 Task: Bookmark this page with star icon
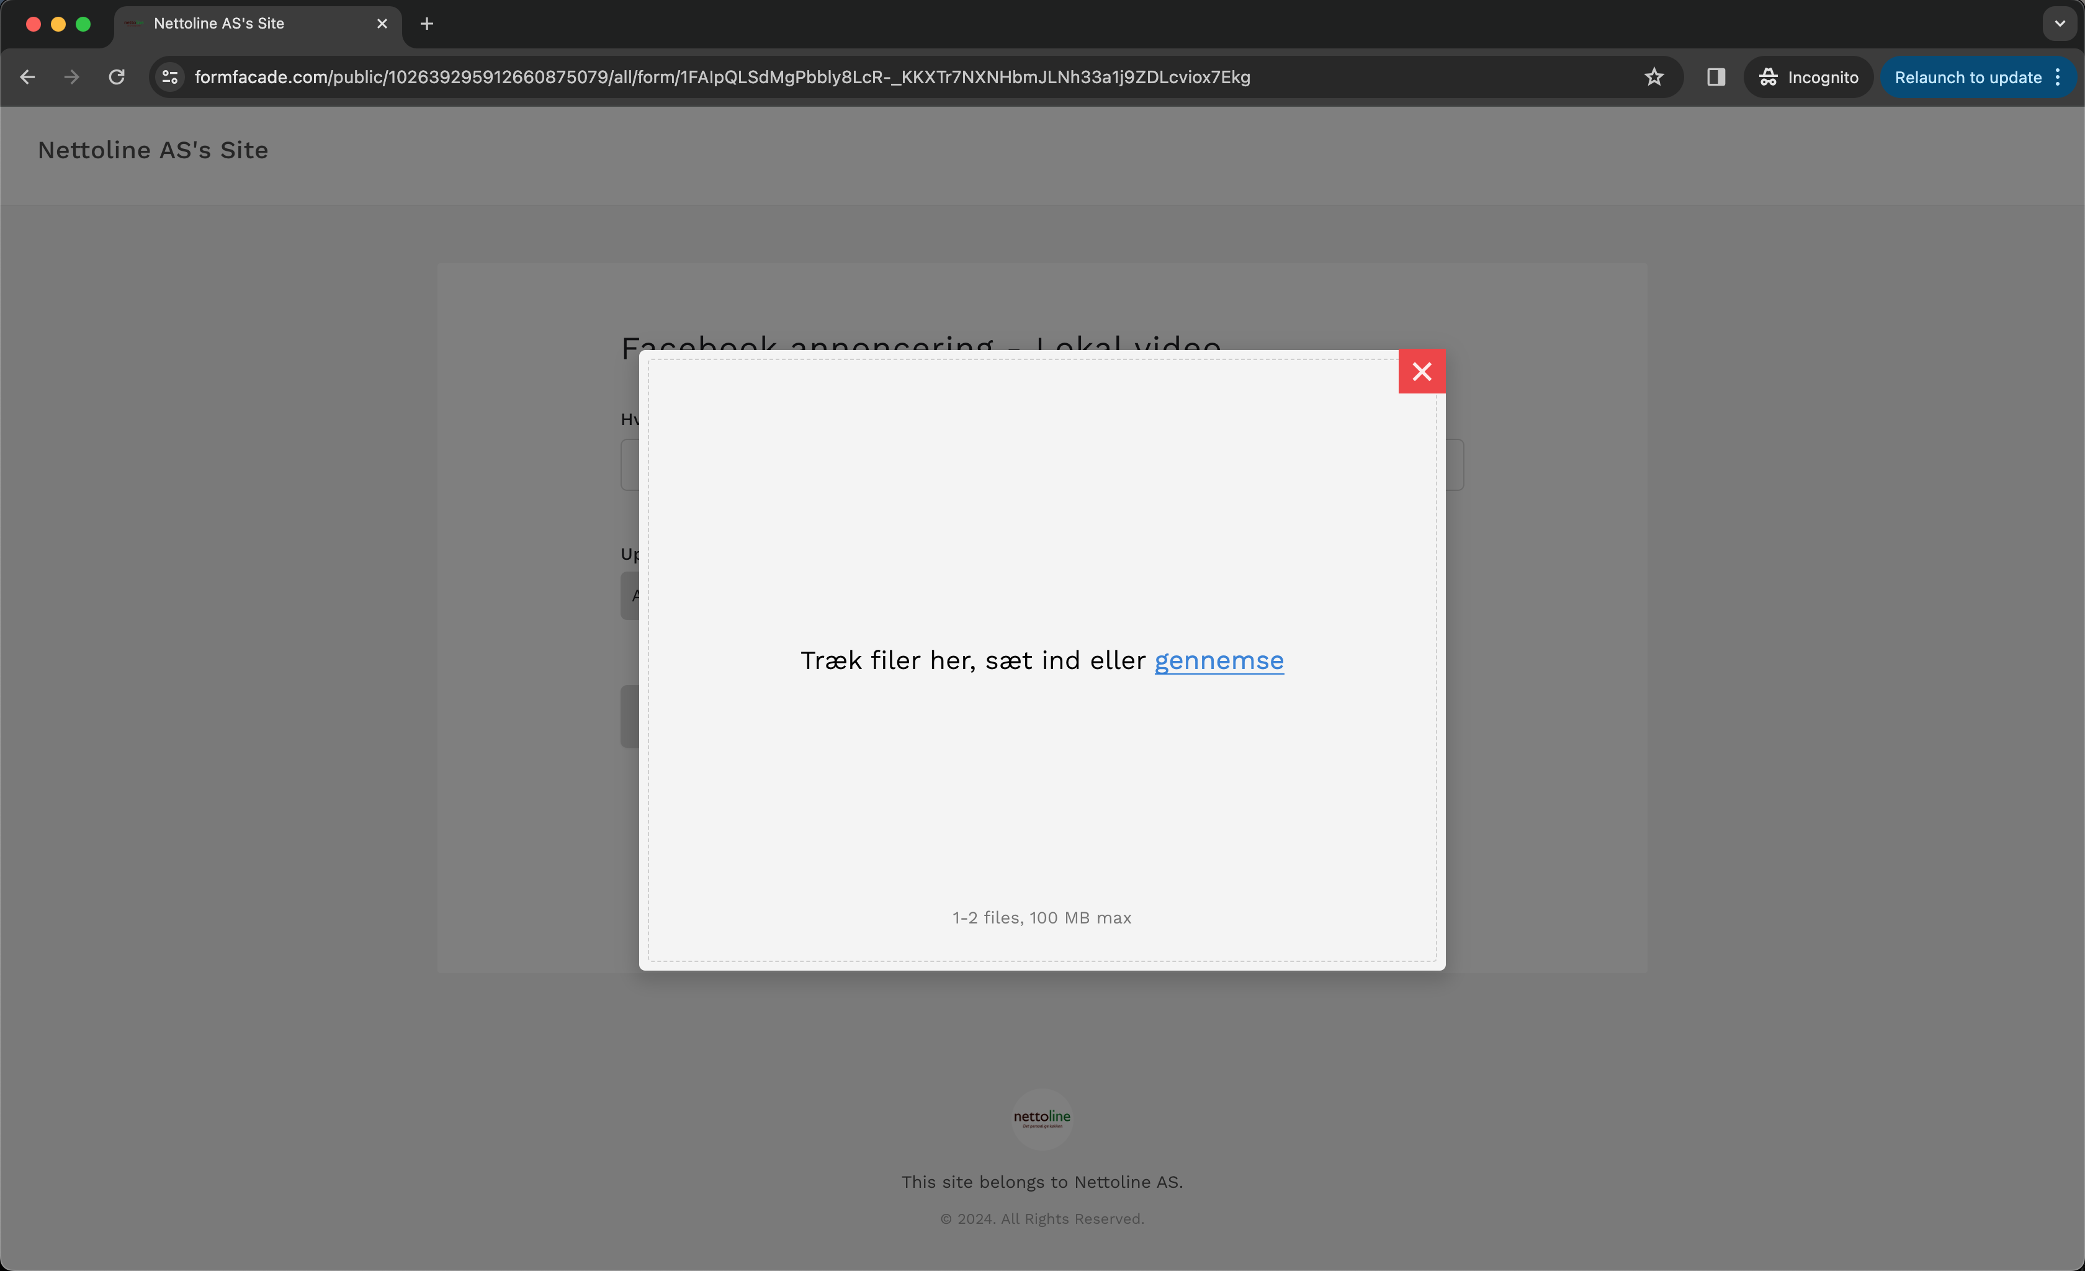tap(1654, 77)
